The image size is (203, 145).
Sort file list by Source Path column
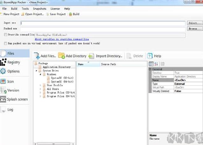[x=123, y=64]
